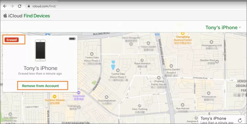Click the Sunshine Wanpan shopping marker
This screenshot has height=124, width=247.
coord(54,97)
